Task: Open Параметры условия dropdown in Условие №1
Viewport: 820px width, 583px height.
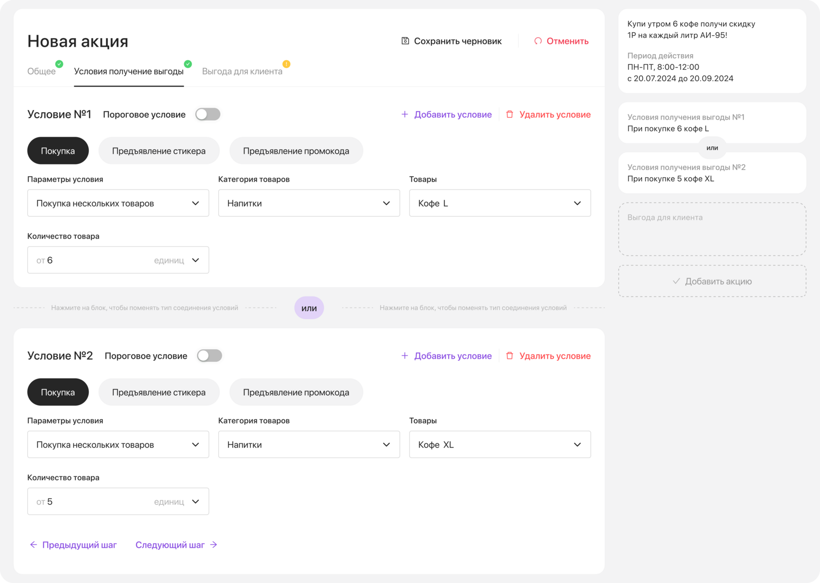Action: [118, 203]
